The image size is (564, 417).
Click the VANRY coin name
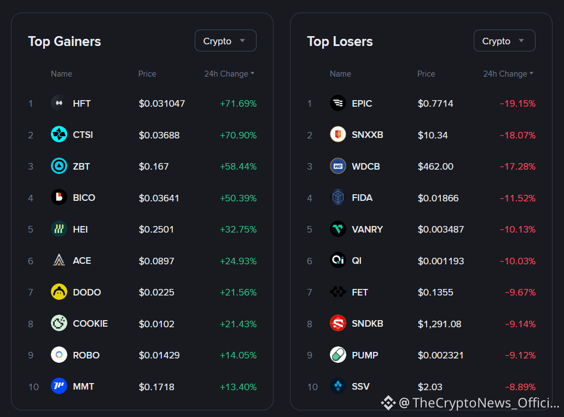pos(367,229)
